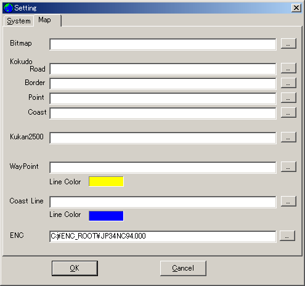Browse for Kokudo Border file
Viewport: 305px width, 286px height.
[288, 83]
